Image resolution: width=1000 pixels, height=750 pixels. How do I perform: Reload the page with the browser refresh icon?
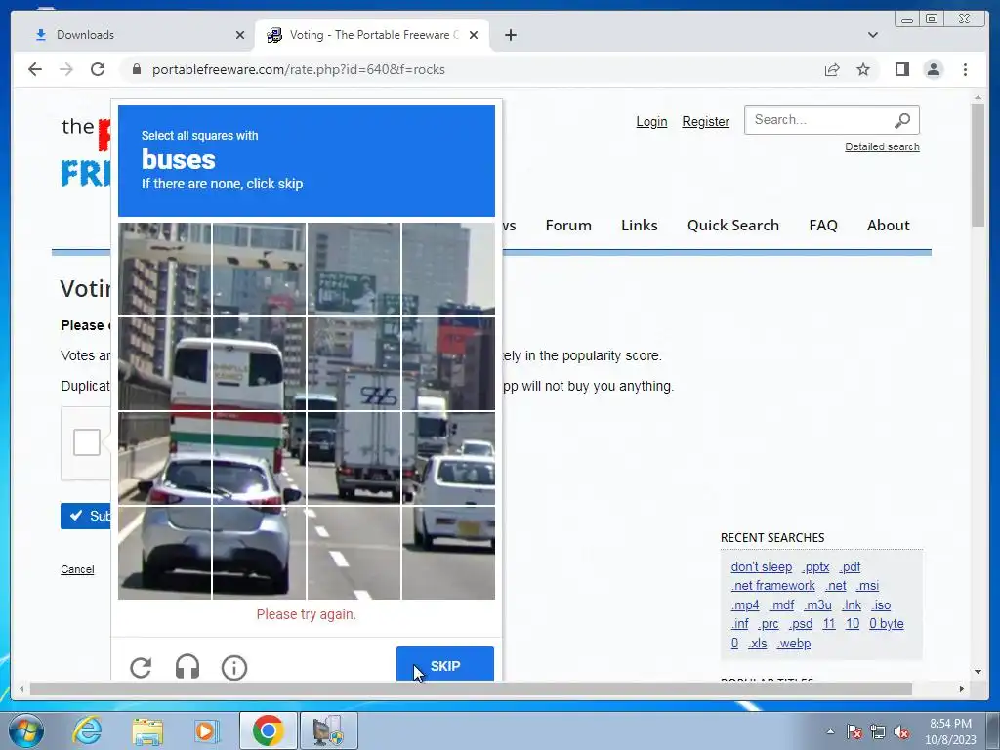point(98,69)
